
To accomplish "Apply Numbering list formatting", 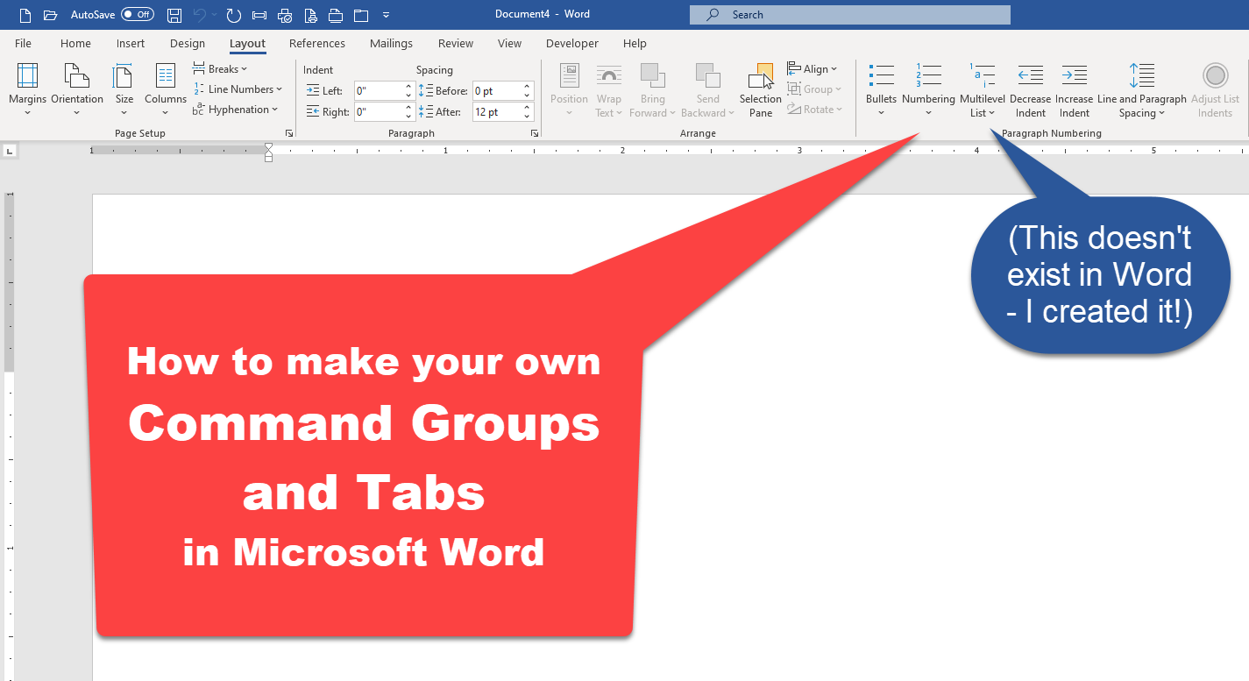I will [928, 89].
